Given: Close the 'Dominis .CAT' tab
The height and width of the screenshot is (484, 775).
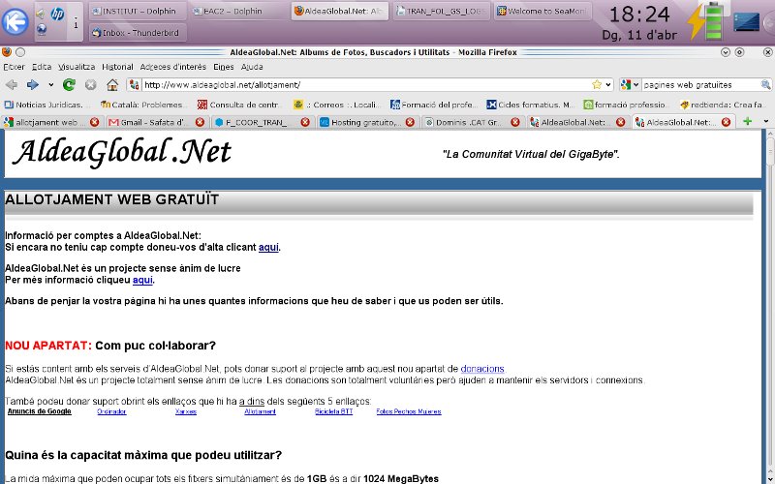Looking at the screenshot, I should [515, 122].
